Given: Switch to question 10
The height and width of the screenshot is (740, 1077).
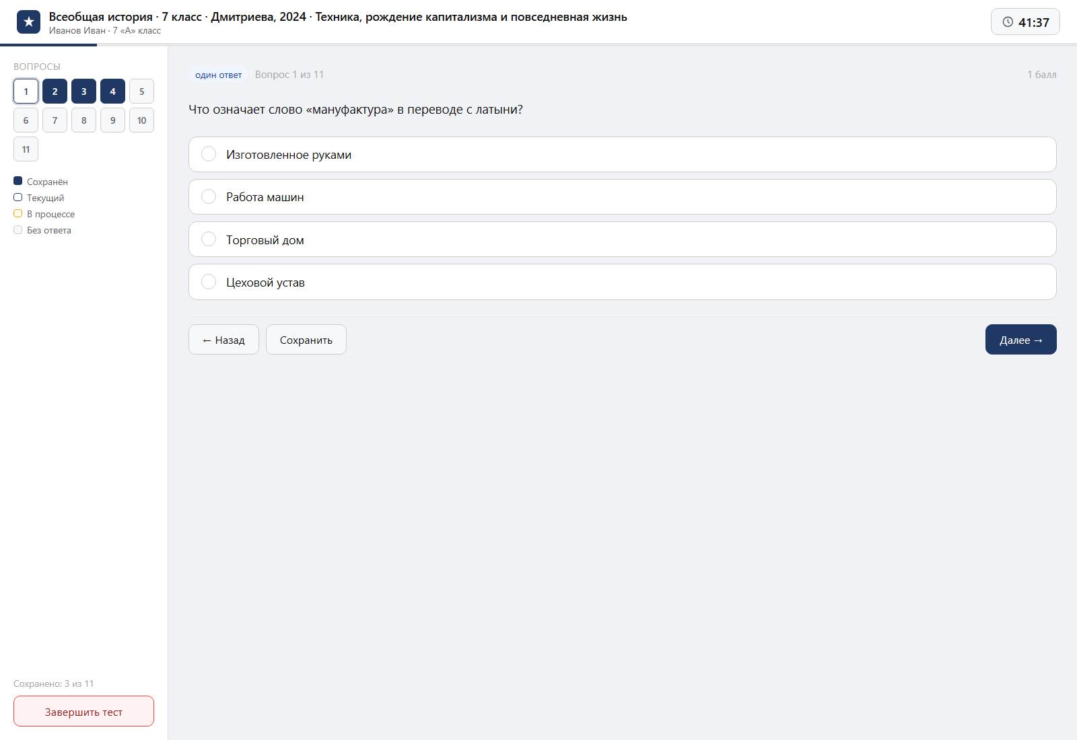Looking at the screenshot, I should pos(141,120).
